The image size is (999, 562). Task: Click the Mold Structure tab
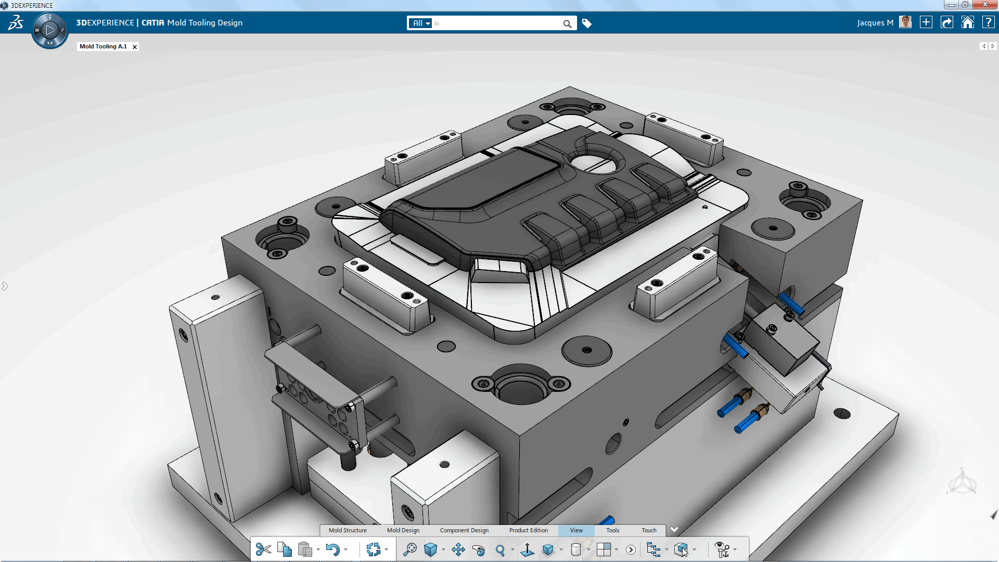(347, 530)
